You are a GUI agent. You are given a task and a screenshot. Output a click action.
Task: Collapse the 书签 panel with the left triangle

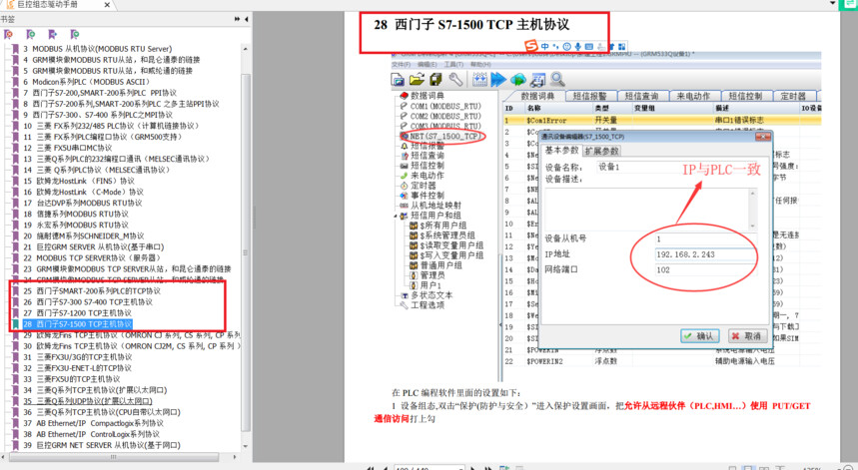click(x=247, y=19)
